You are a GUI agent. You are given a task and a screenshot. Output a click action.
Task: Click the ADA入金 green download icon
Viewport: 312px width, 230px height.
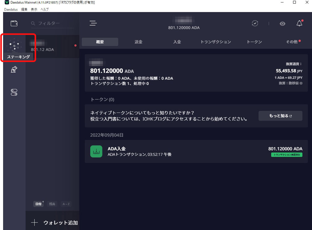click(x=96, y=151)
